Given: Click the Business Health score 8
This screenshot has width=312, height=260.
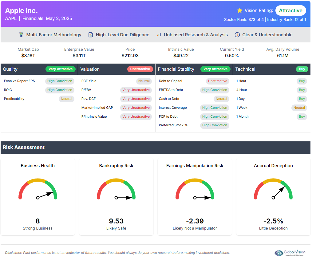Looking at the screenshot, I should [x=38, y=221].
